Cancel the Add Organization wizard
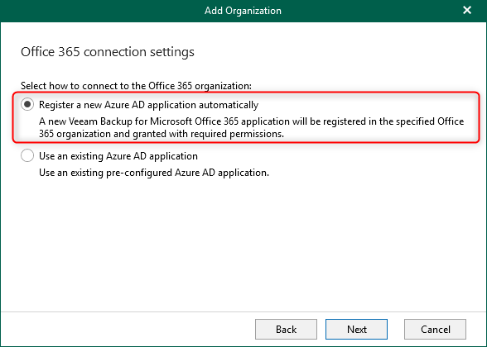Screen dimensions: 487x347 (x=435, y=329)
